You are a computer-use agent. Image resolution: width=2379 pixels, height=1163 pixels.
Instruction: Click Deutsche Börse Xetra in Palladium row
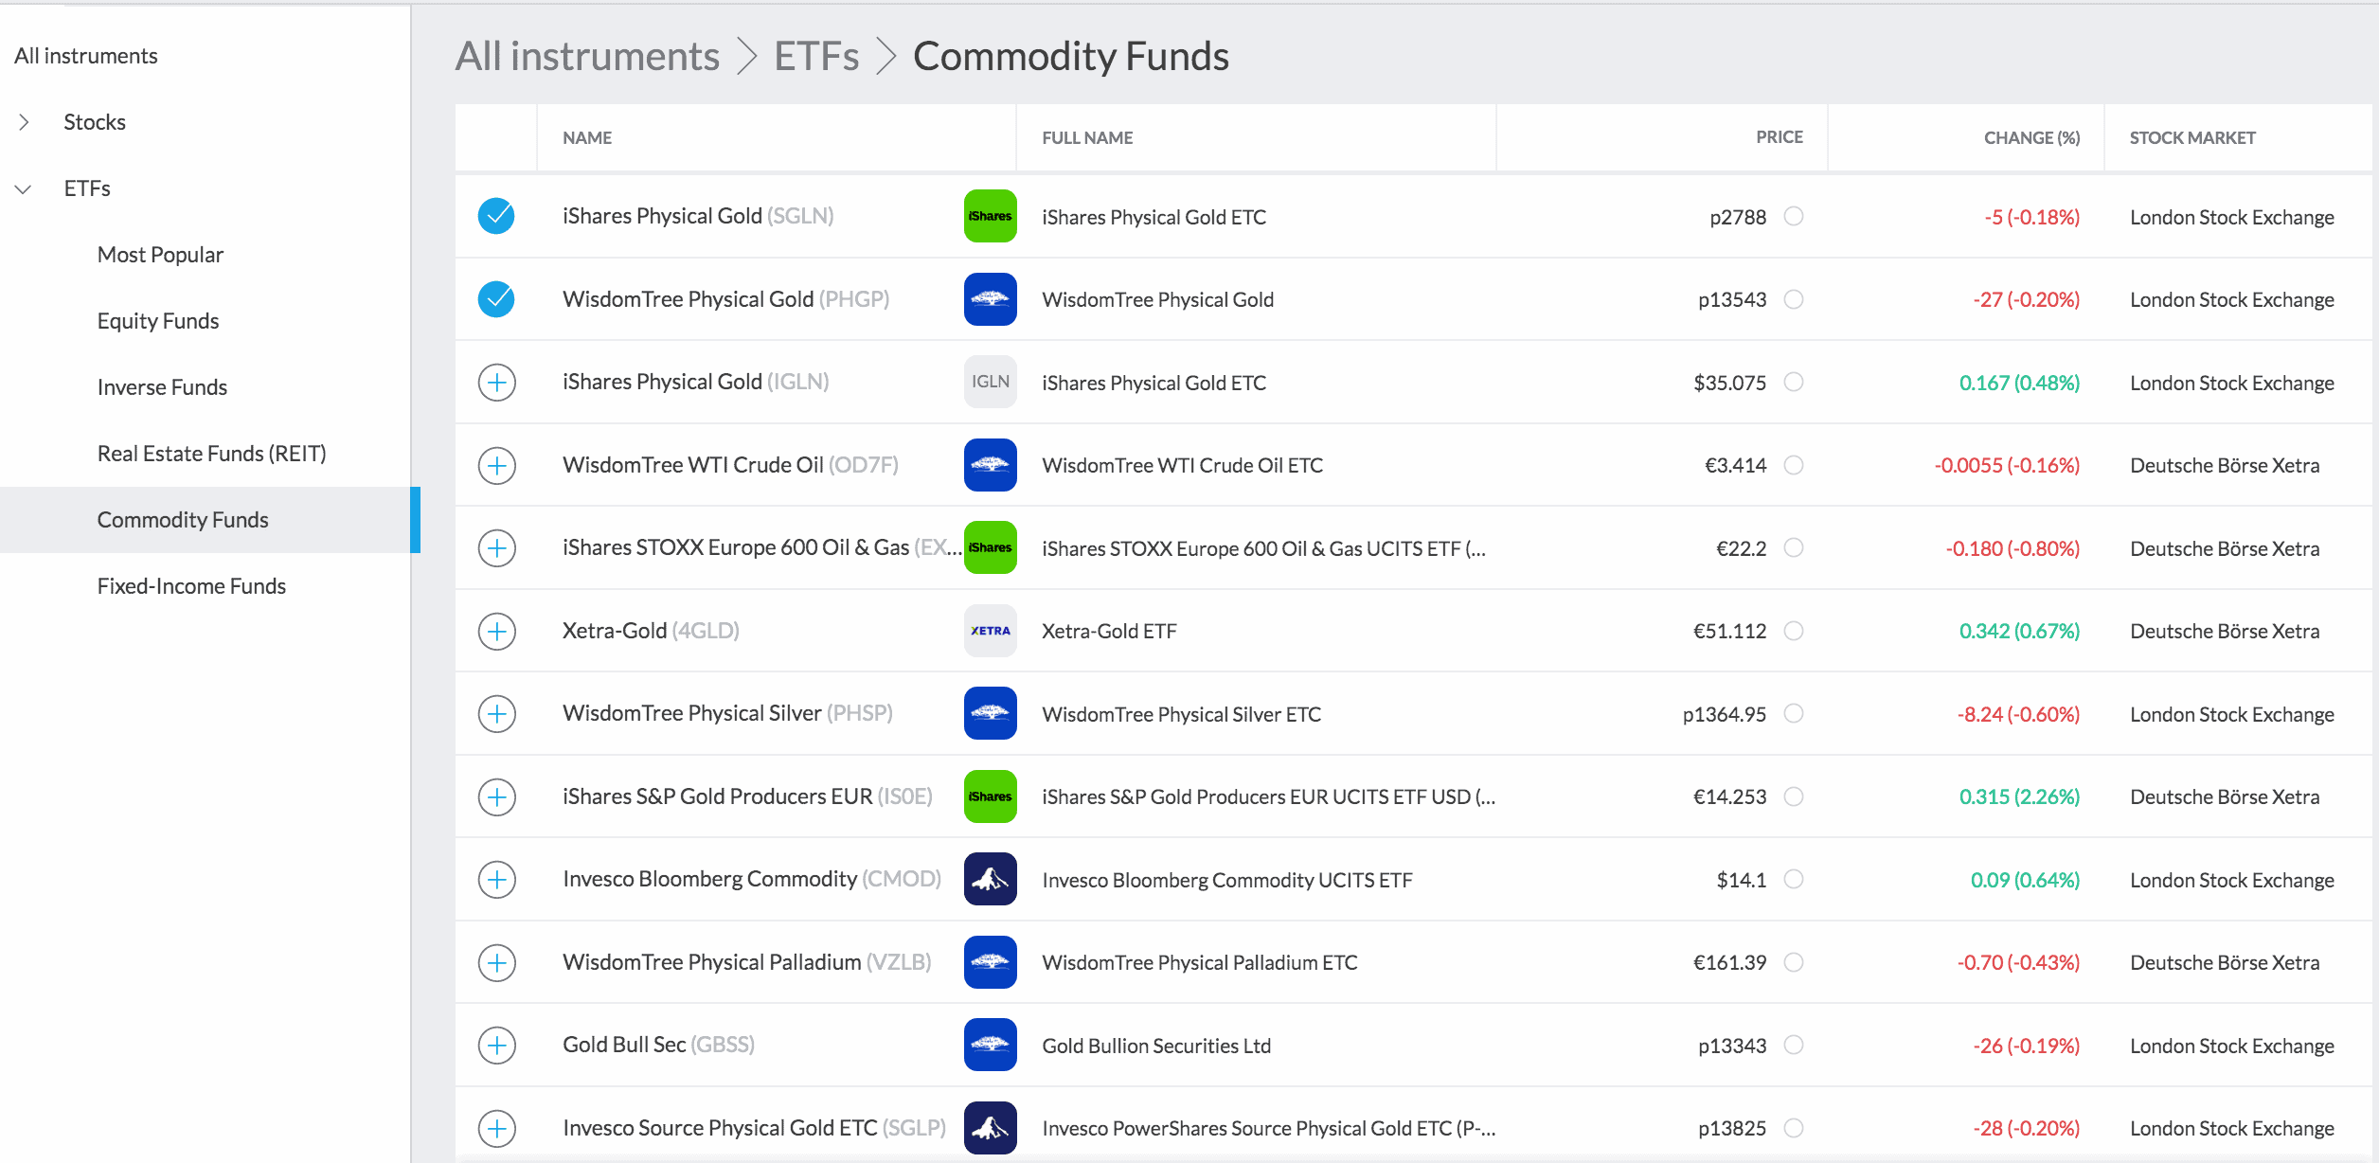[x=2225, y=962]
